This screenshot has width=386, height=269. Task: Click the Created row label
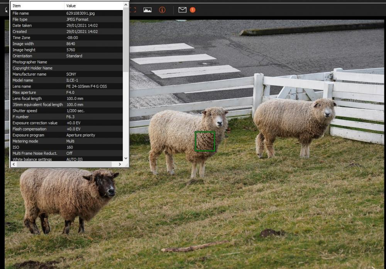point(20,32)
